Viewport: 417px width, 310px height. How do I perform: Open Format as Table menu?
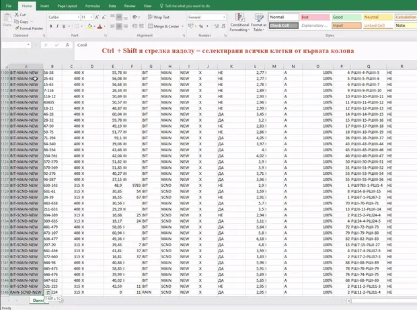[x=258, y=22]
